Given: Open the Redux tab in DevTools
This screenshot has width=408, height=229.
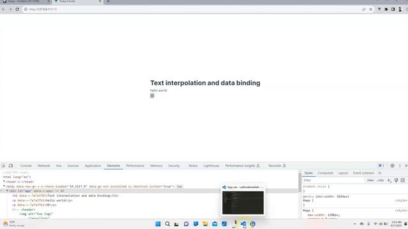Looking at the screenshot, I should (x=193, y=165).
